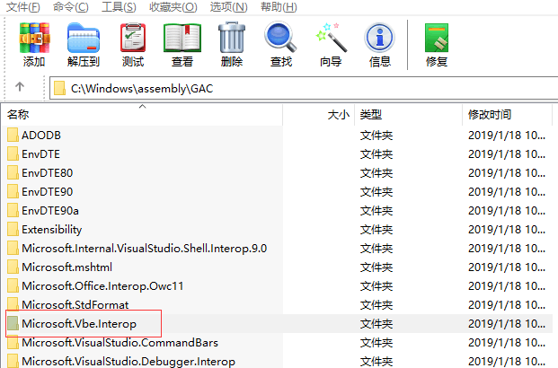Select the ADODB folder icon
Image resolution: width=558 pixels, height=368 pixels.
pos(13,136)
